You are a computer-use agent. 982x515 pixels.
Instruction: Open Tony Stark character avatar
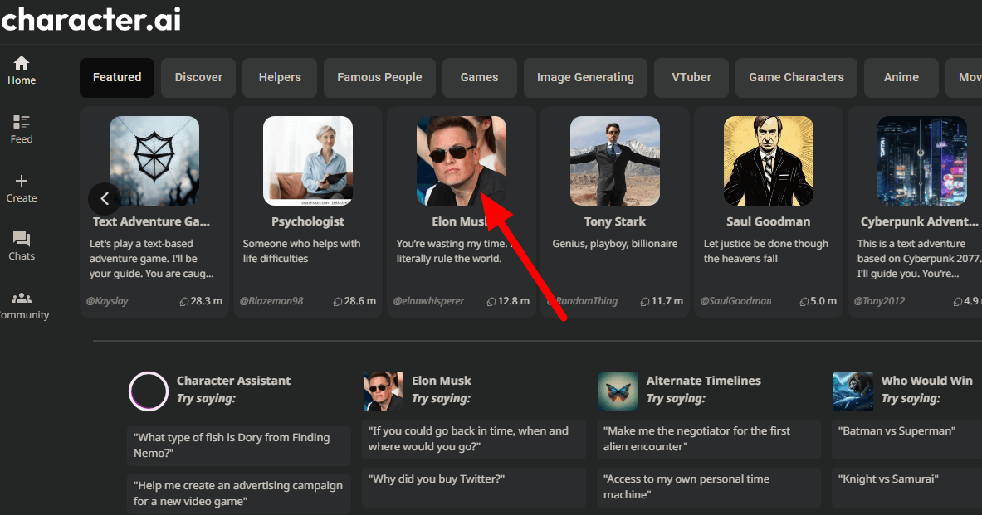pyautogui.click(x=615, y=161)
